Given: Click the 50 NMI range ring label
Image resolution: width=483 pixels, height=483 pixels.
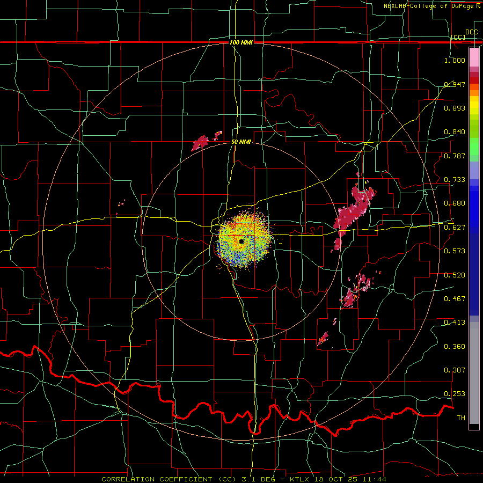Looking at the screenshot, I should (241, 142).
